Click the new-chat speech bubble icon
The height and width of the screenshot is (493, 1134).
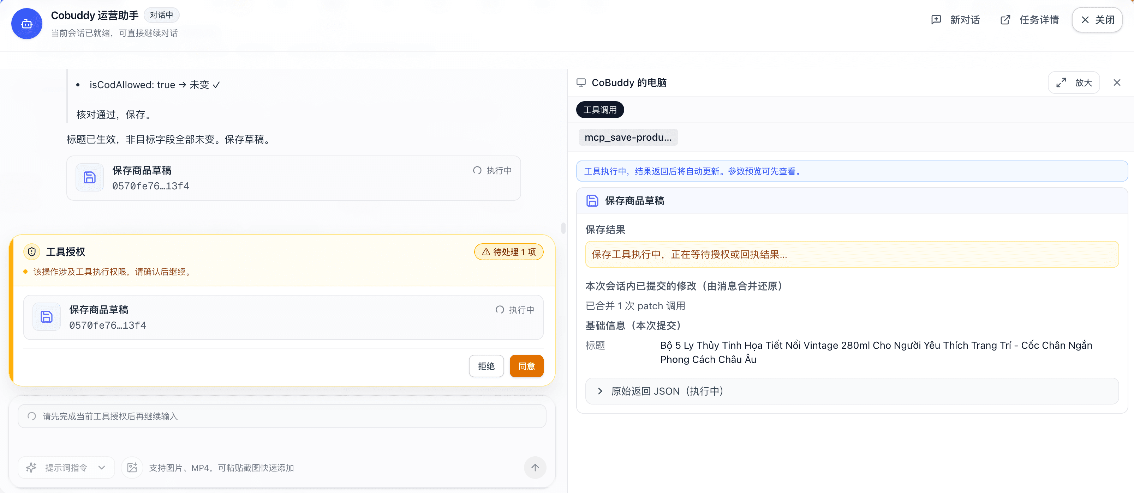tap(936, 20)
